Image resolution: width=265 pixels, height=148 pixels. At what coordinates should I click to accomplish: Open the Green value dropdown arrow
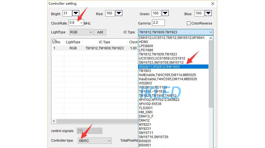point(165,13)
